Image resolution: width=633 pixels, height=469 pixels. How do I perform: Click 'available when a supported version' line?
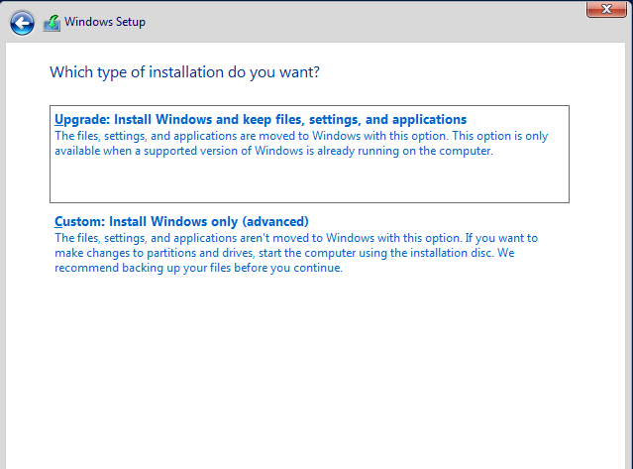pos(273,151)
